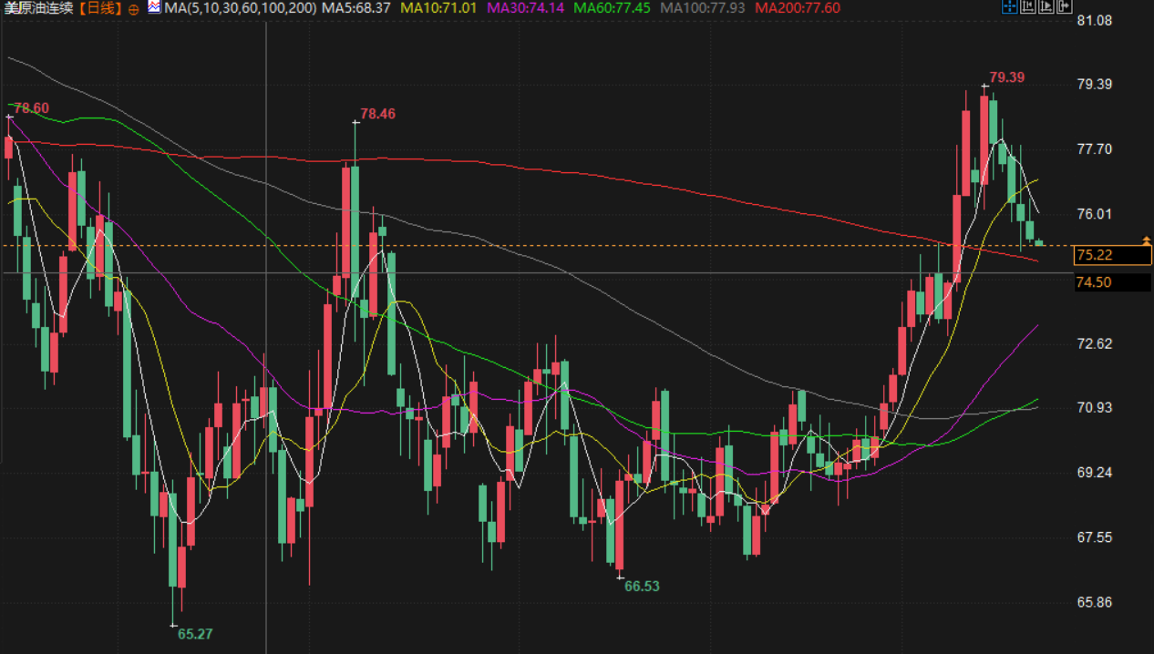The height and width of the screenshot is (654, 1154).
Task: Click the exit arrow icon at top right
Action: tap(1065, 6)
